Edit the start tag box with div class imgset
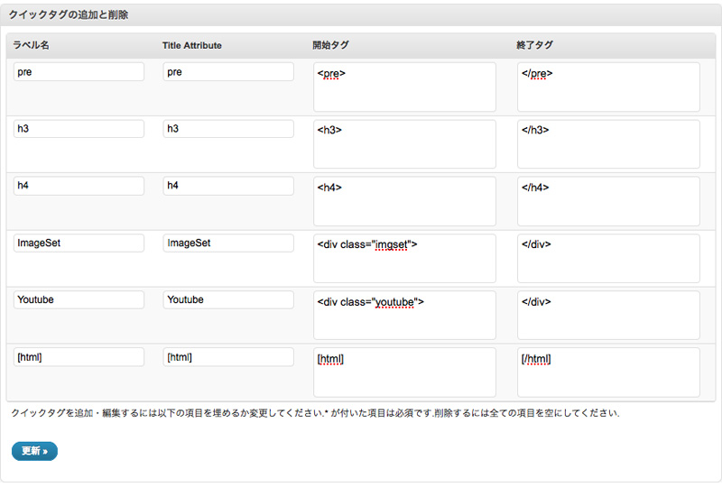The image size is (722, 487). coord(404,258)
